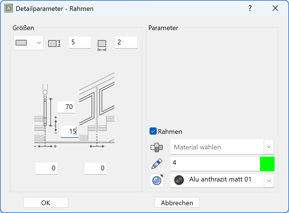Confirm with the OK button
The width and height of the screenshot is (289, 213).
click(x=46, y=203)
